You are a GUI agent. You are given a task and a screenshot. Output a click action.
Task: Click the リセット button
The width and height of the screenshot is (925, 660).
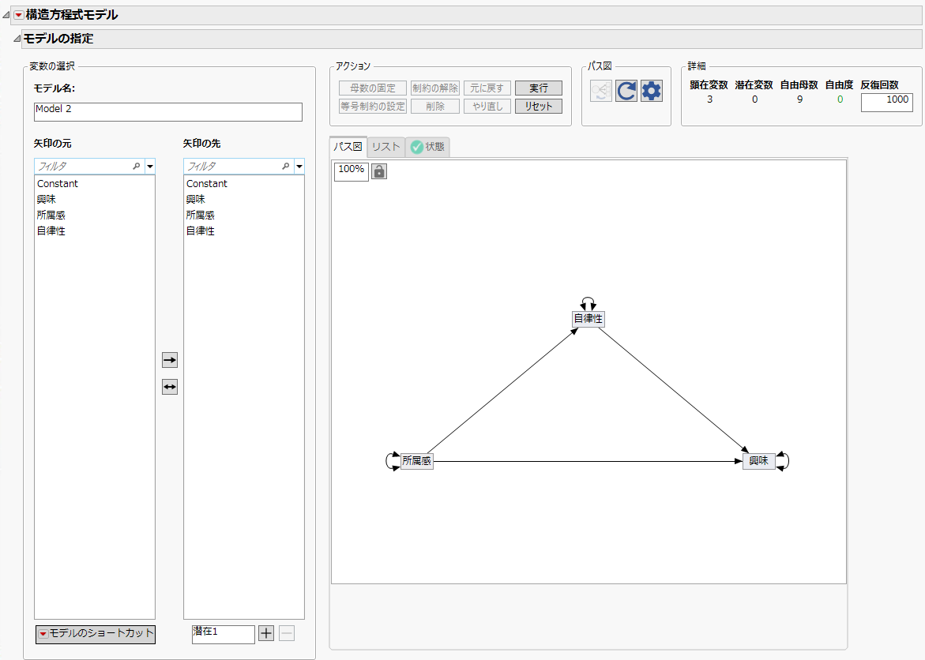538,105
